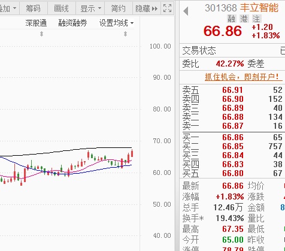Click the 卖三 price 66.89
The height and width of the screenshot is (251, 285).
[x=233, y=108]
